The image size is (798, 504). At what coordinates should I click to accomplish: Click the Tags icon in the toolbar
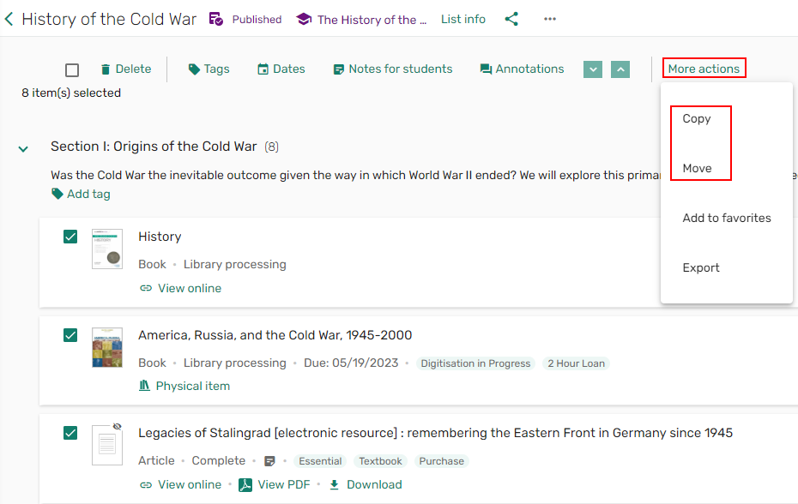[x=194, y=69]
